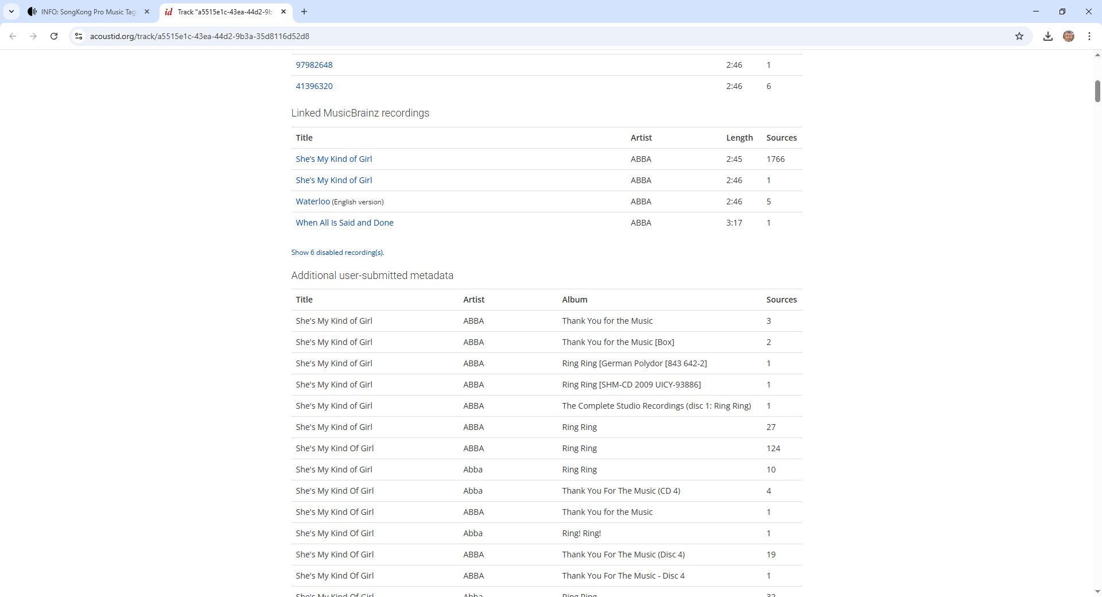This screenshot has height=597, width=1102.
Task: Open fingerprint 97982648 link
Action: coord(314,65)
